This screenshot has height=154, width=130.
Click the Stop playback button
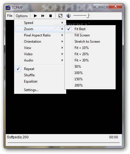pos(51,16)
